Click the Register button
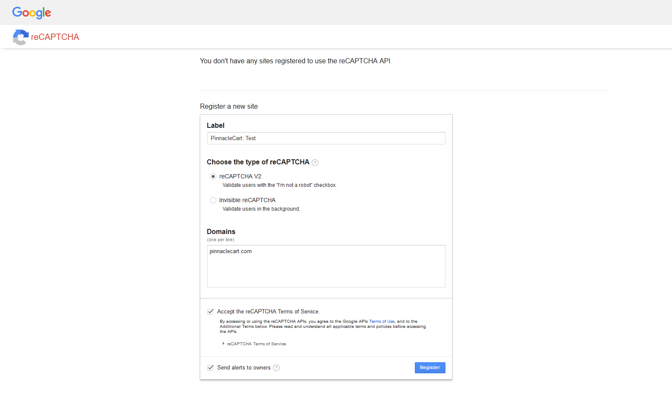 430,368
